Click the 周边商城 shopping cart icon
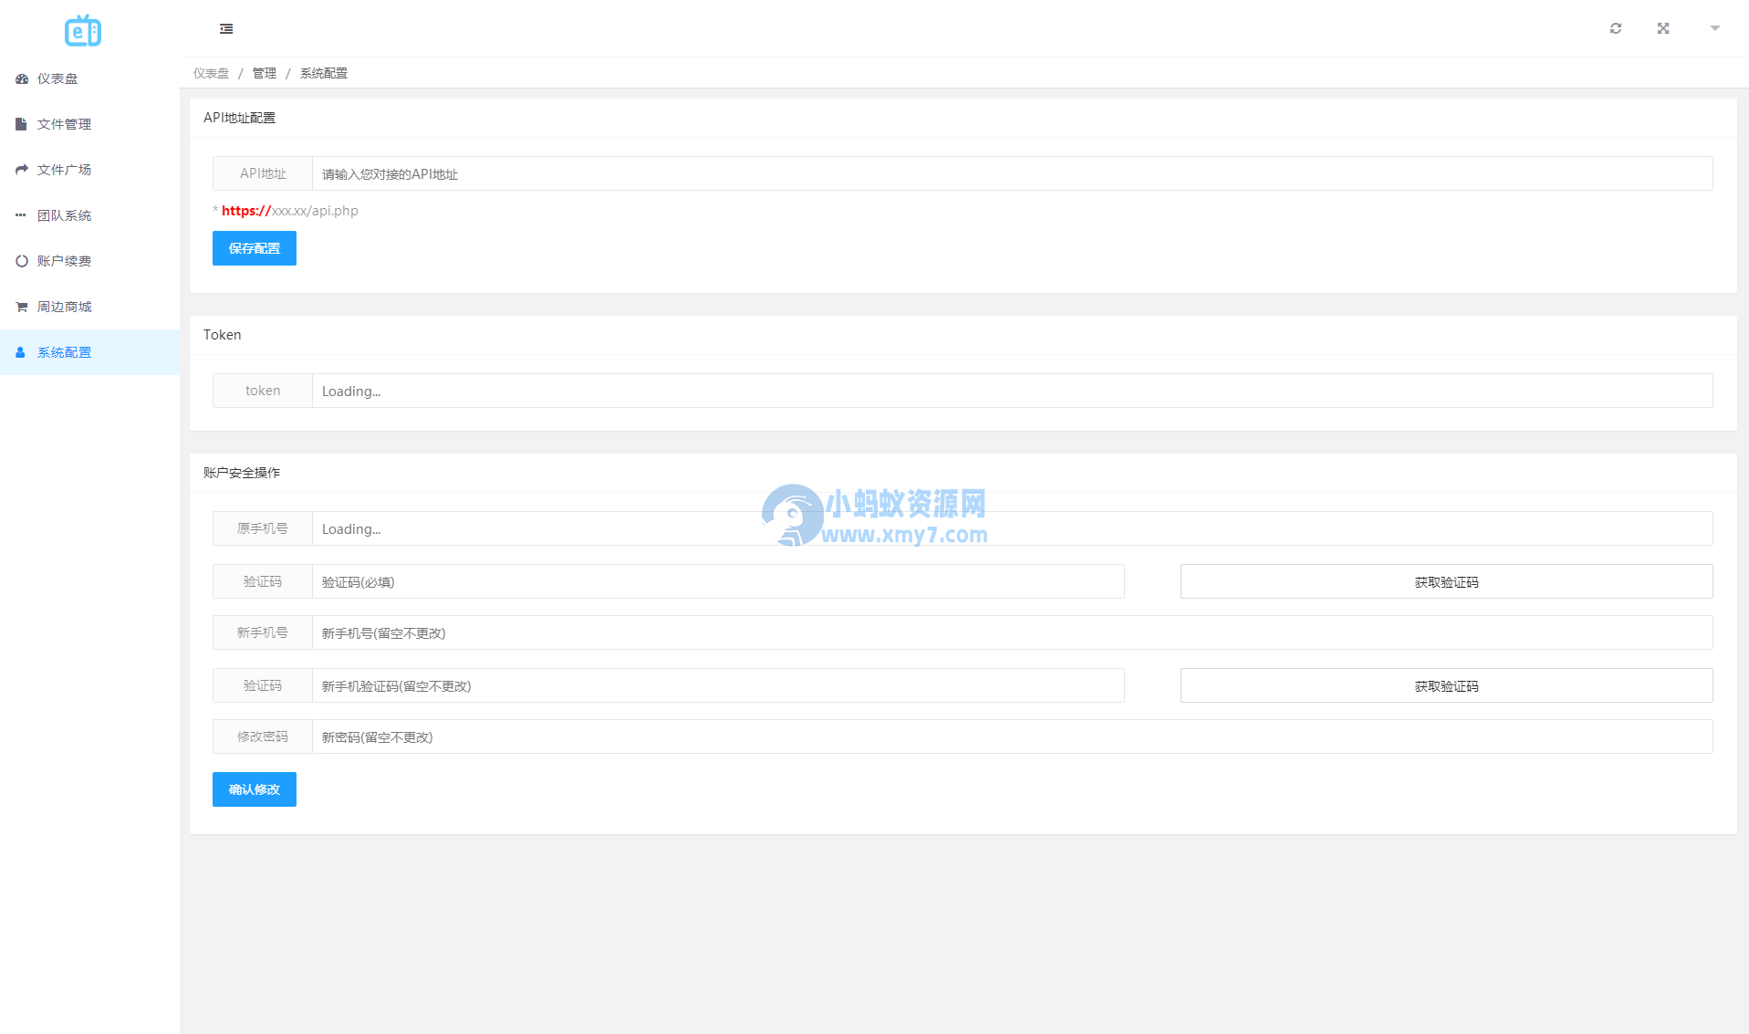Viewport: 1749px width, 1034px height. click(22, 307)
